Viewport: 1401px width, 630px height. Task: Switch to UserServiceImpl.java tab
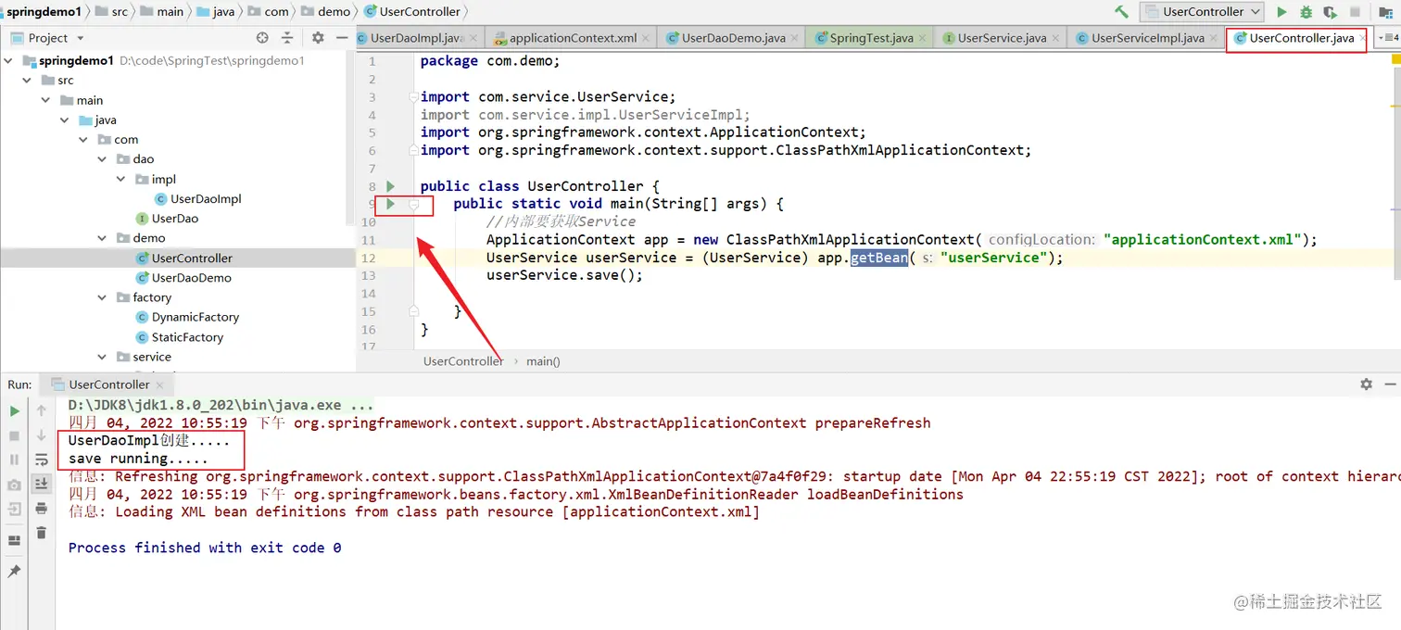[1147, 38]
